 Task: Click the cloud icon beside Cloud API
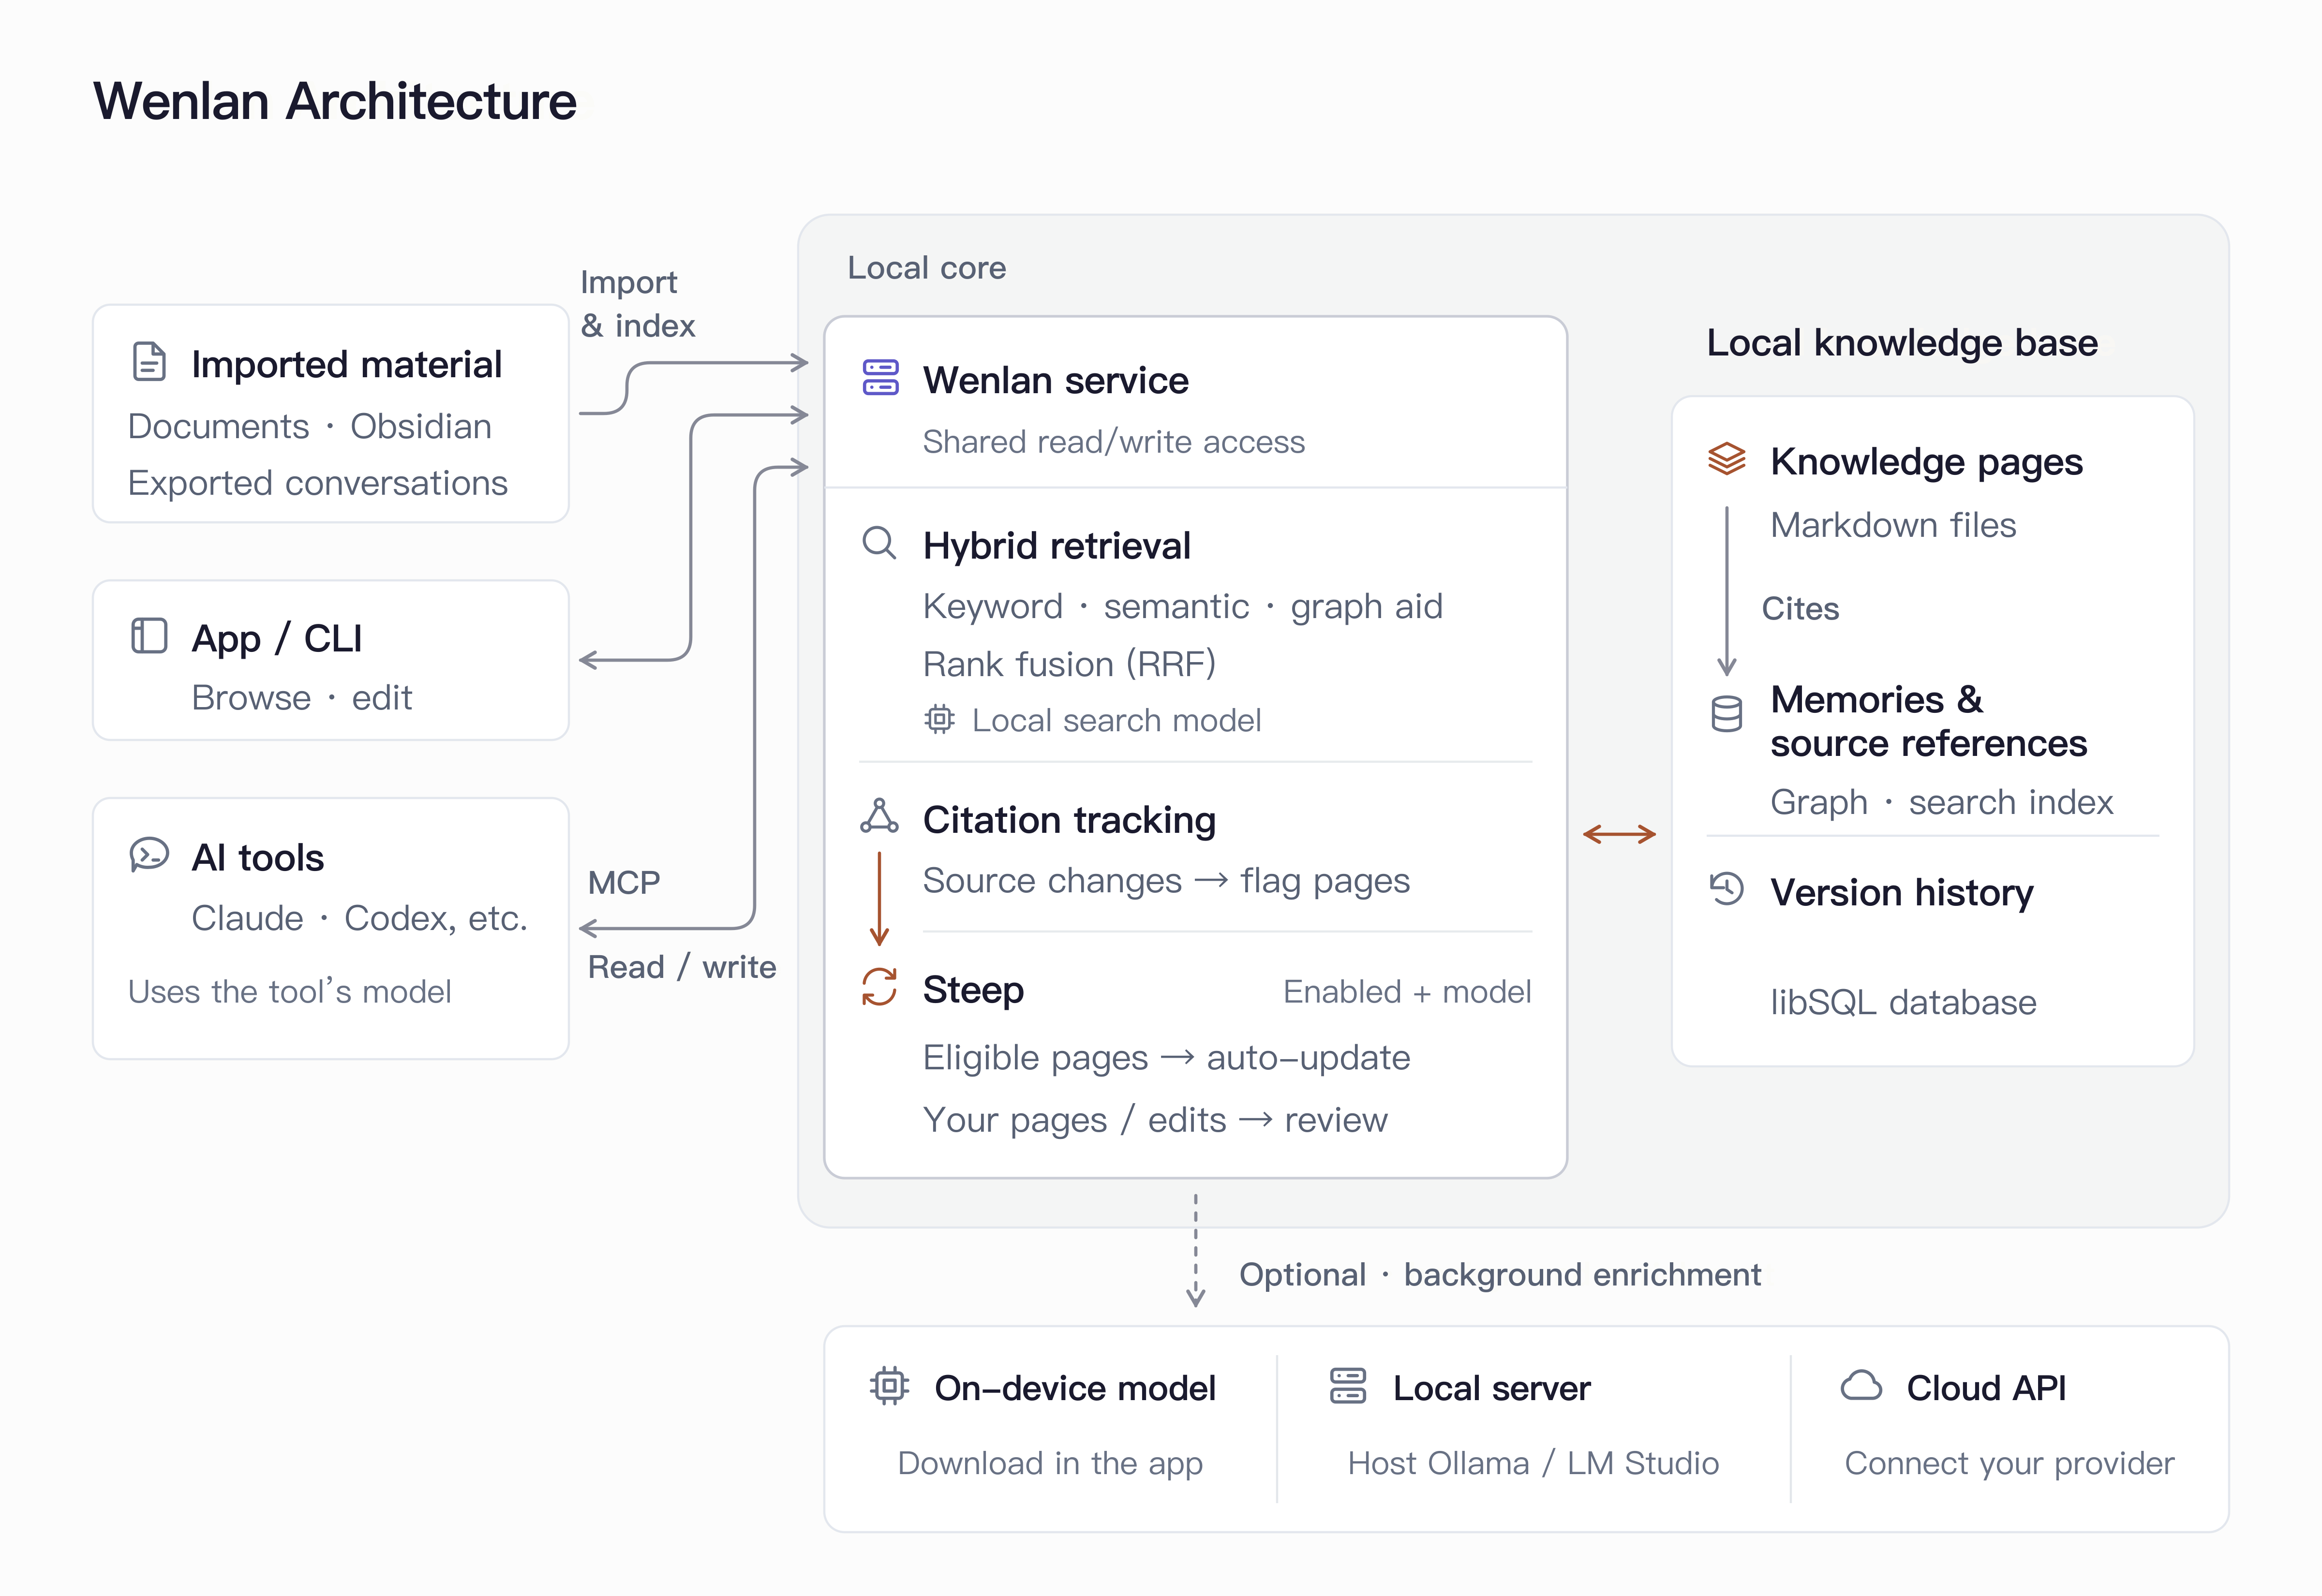[x=1861, y=1386]
